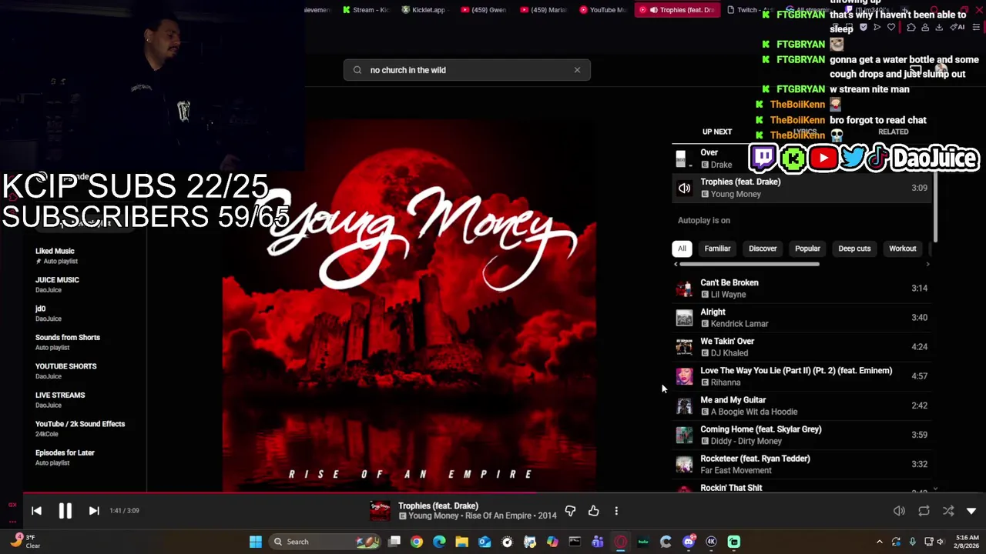
Task: Like the current song with thumbs up
Action: tap(593, 511)
